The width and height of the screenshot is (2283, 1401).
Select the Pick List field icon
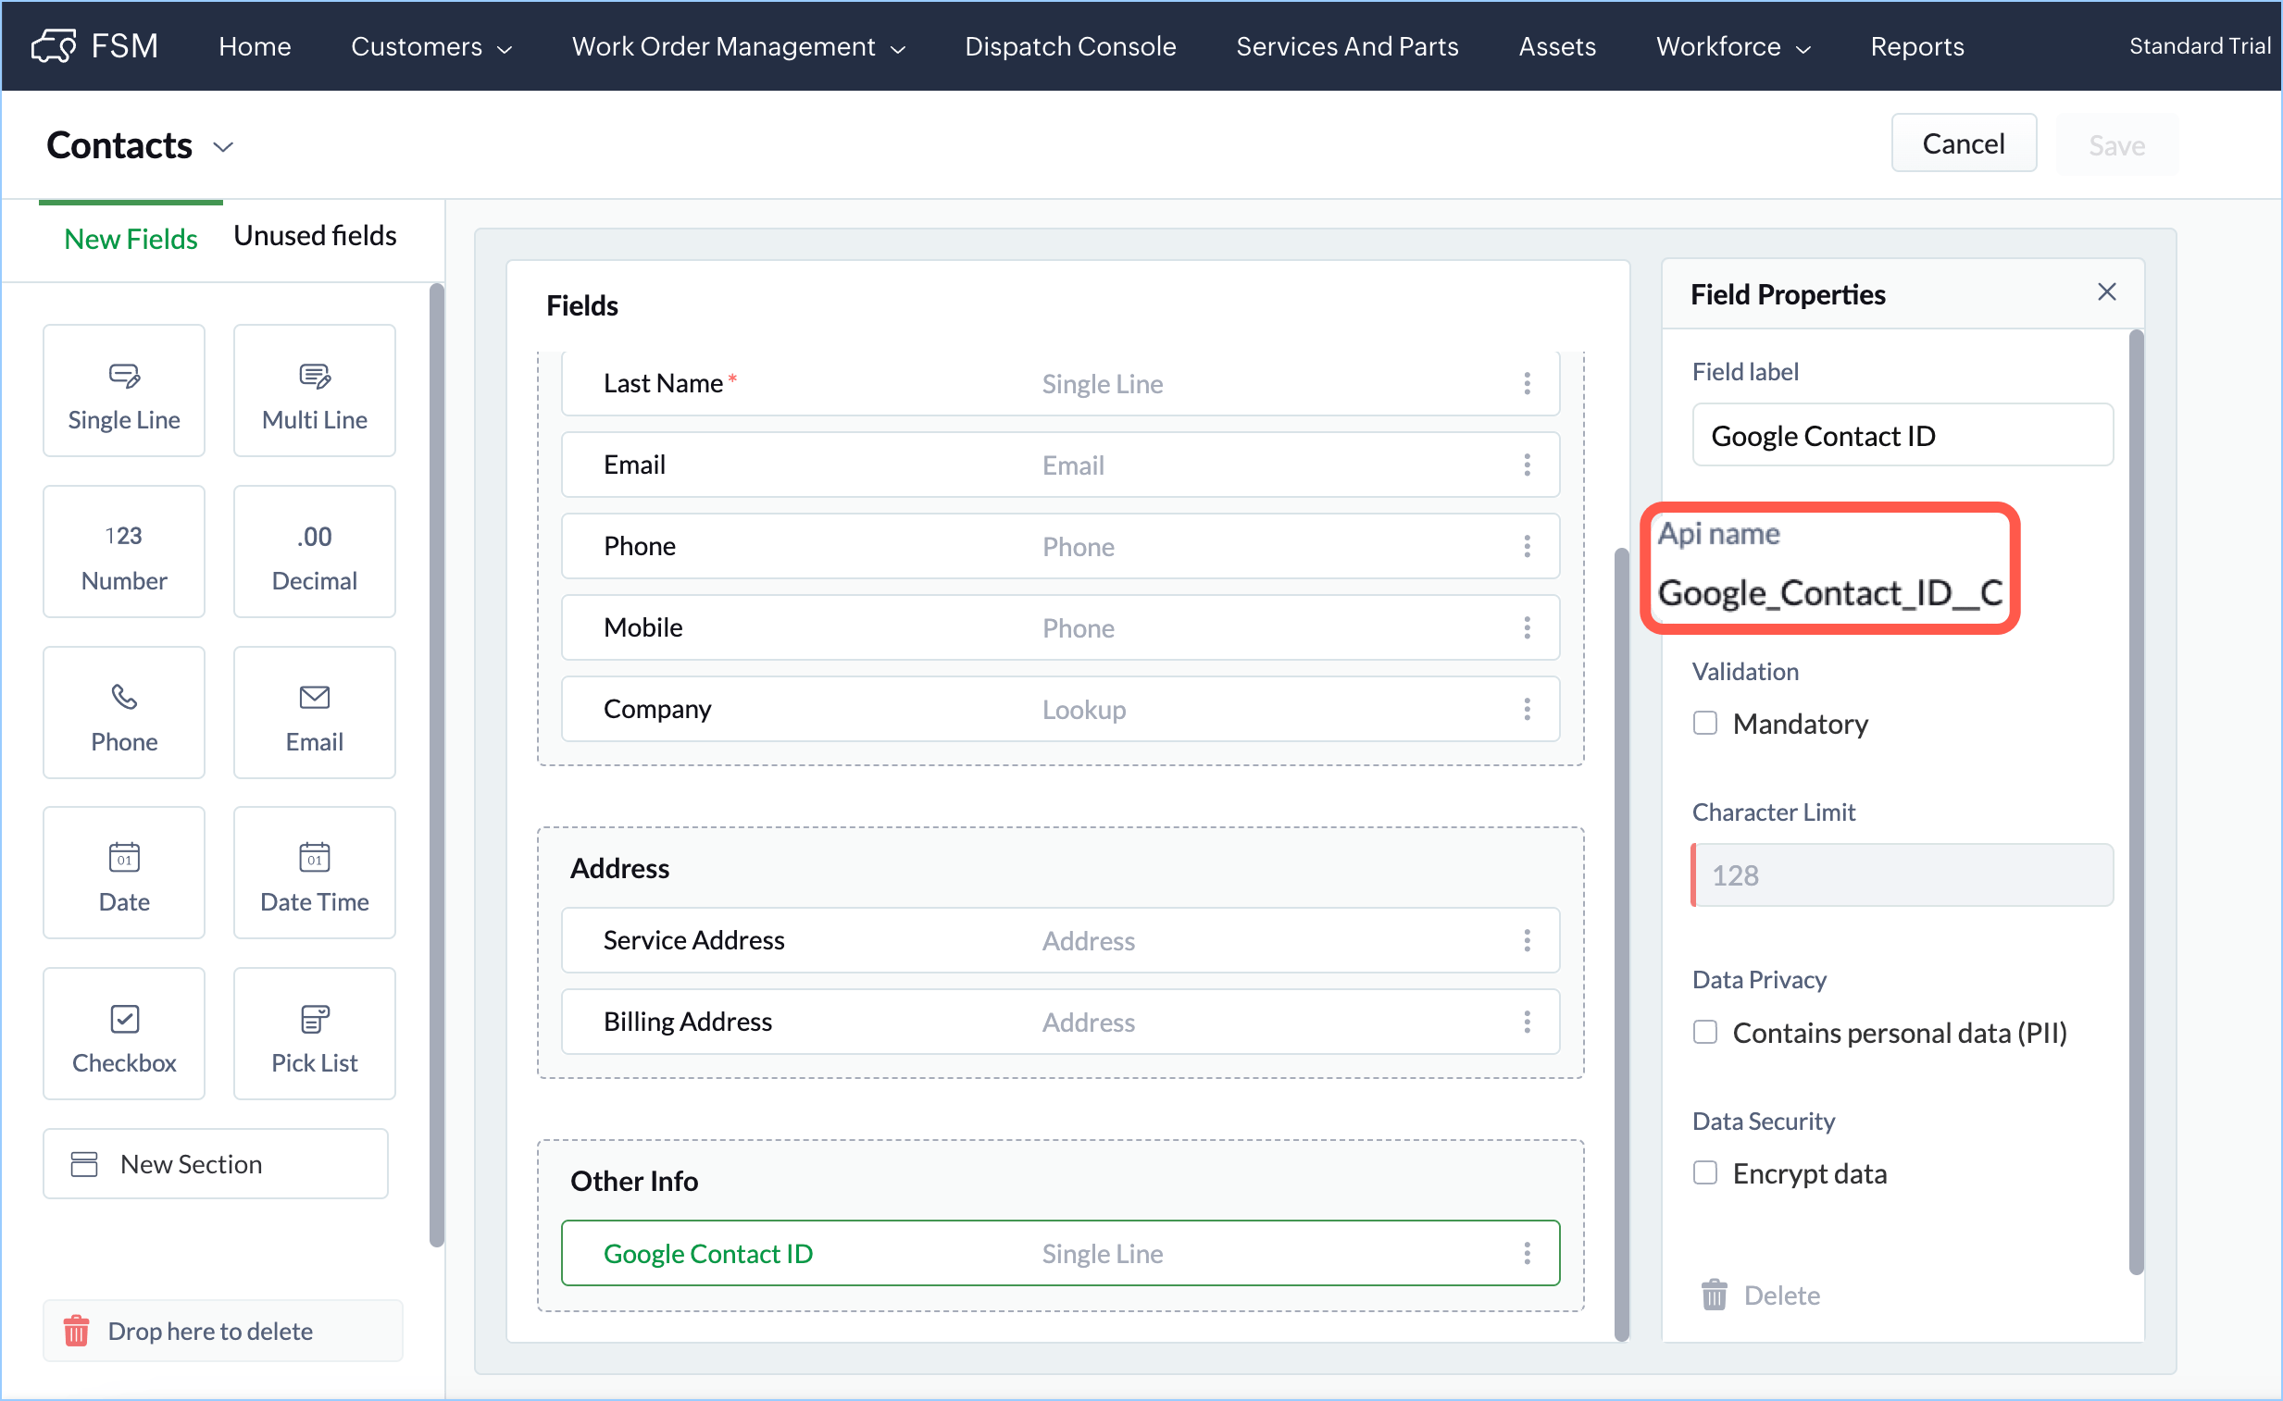tap(314, 1018)
